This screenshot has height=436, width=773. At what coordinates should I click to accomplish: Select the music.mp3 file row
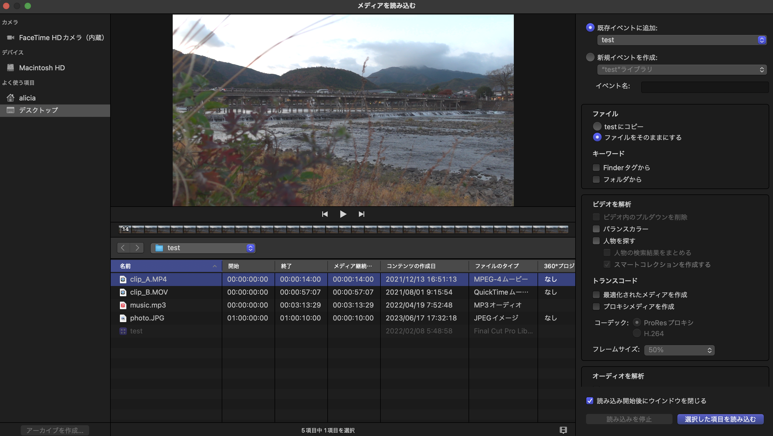148,305
